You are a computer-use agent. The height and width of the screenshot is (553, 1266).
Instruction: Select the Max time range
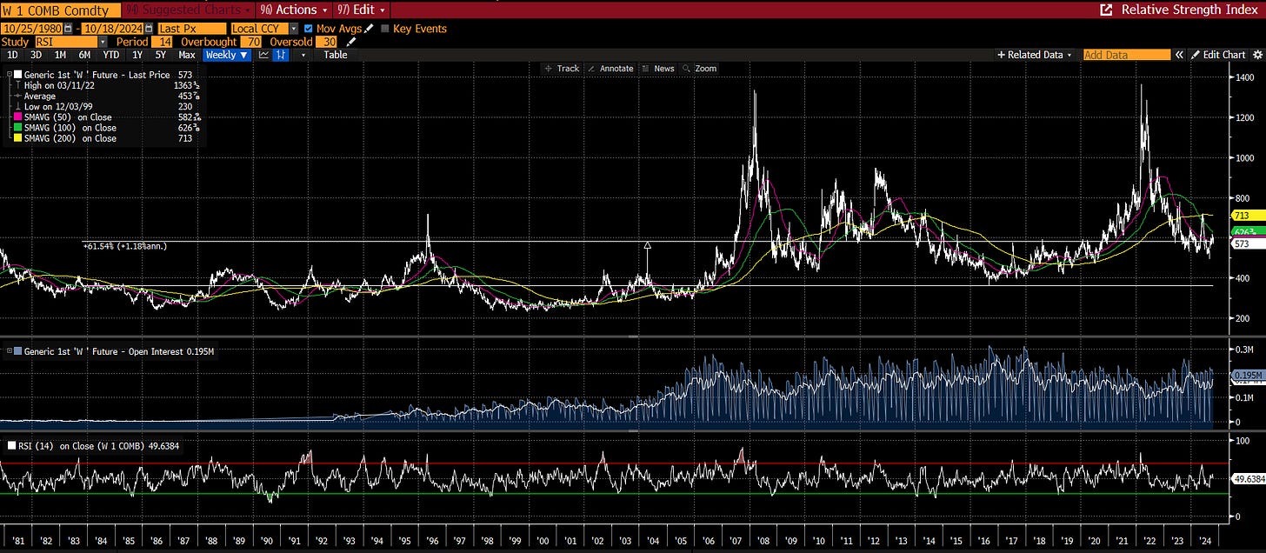(x=186, y=55)
